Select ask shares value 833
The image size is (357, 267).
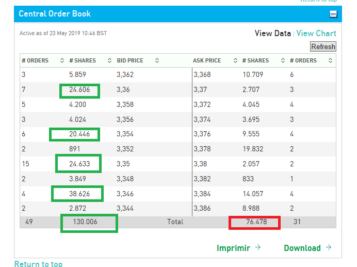(248, 179)
